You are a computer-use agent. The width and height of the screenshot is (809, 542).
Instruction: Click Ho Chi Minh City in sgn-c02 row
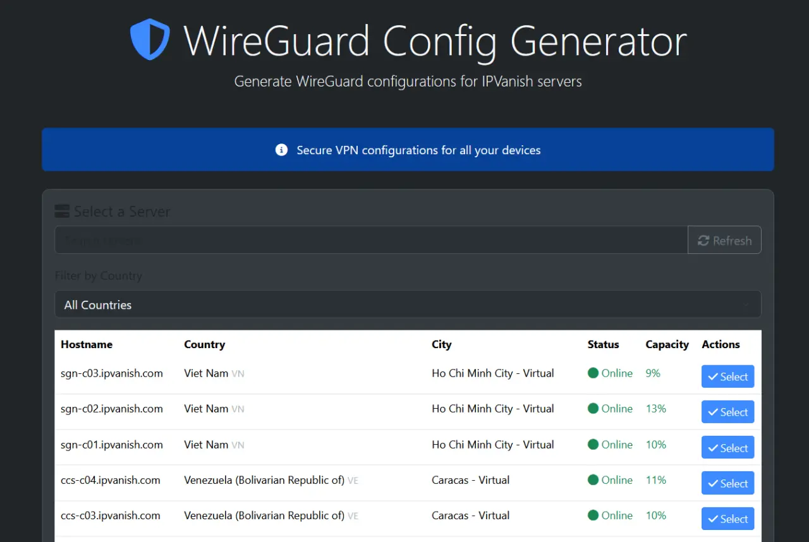(x=493, y=409)
